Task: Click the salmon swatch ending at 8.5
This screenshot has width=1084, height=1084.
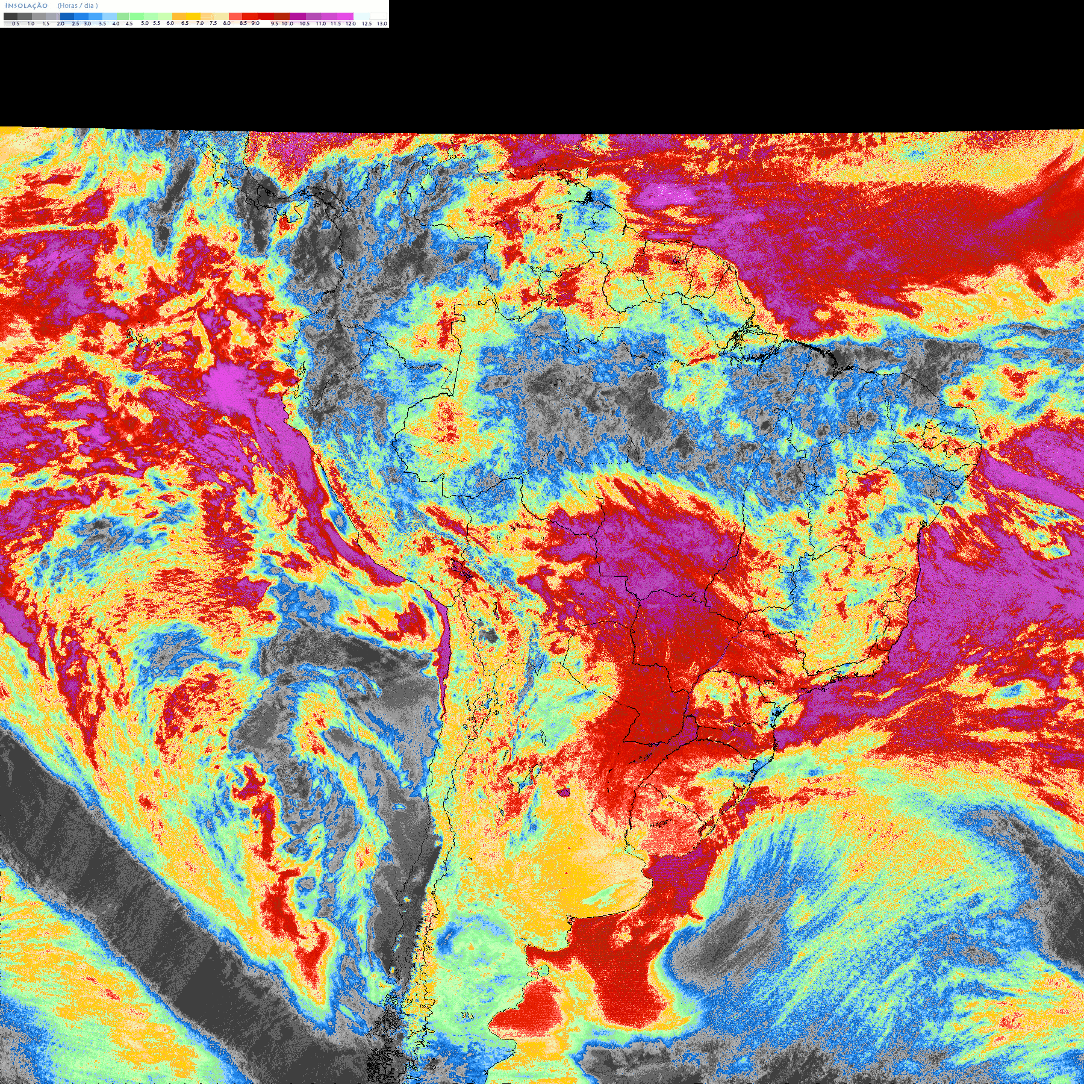Action: tap(235, 16)
